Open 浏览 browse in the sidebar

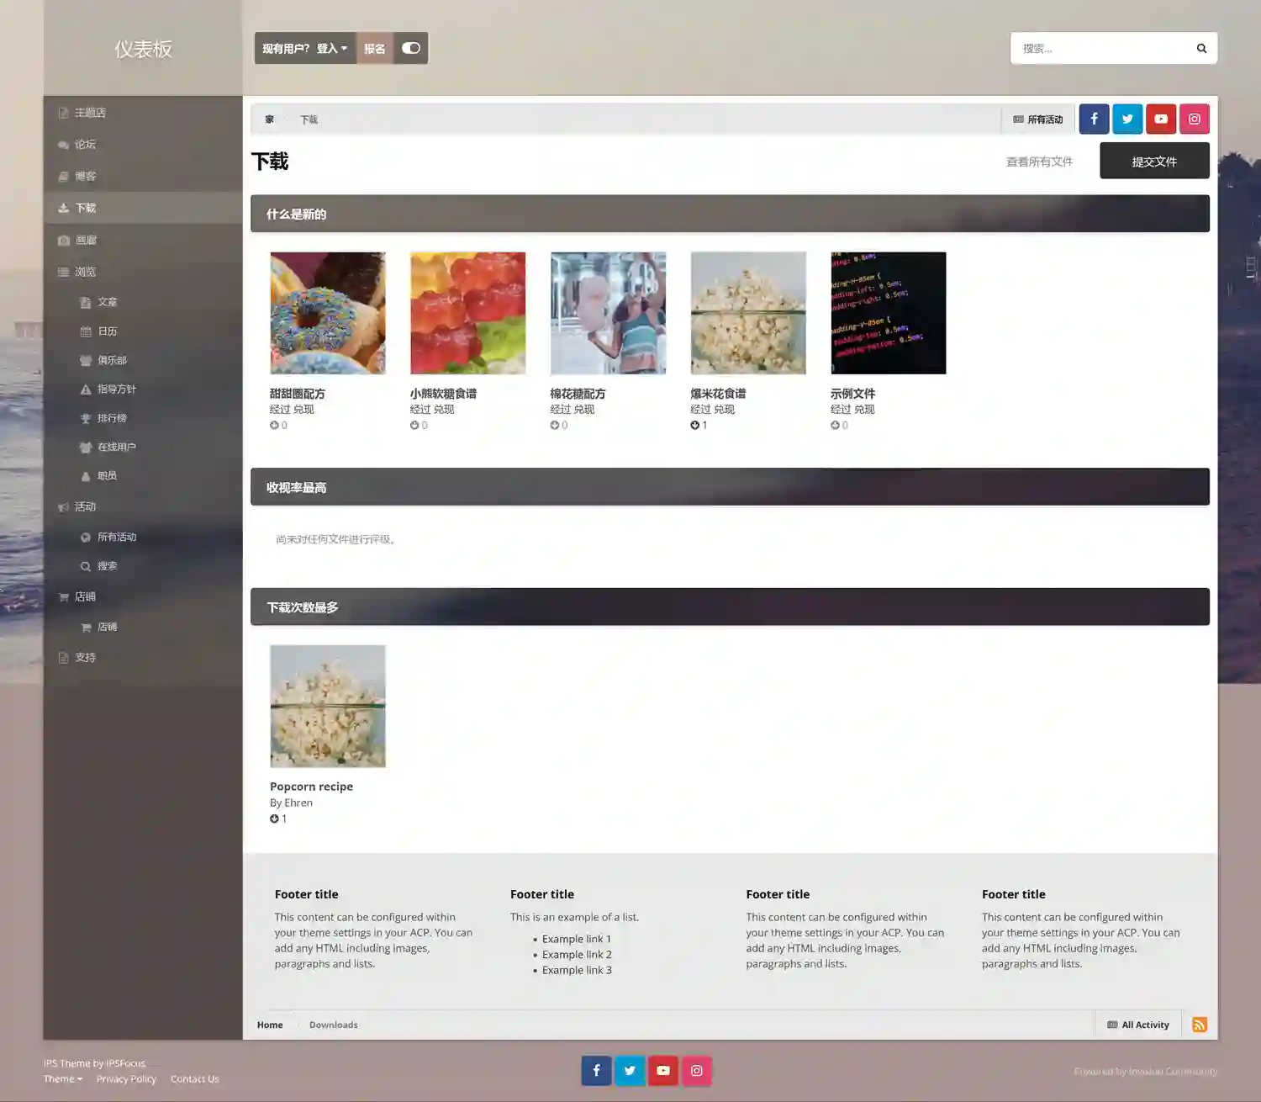(x=143, y=272)
